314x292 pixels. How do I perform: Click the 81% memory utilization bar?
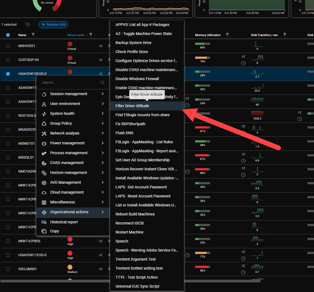[203, 127]
